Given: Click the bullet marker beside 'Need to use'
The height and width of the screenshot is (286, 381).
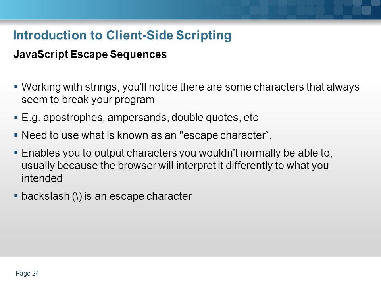Looking at the screenshot, I should pyautogui.click(x=16, y=135).
